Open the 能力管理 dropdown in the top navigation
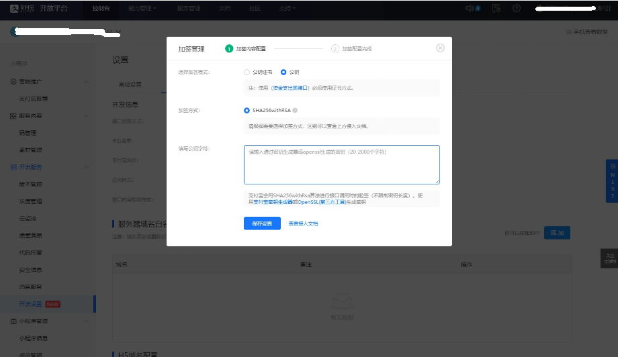The height and width of the screenshot is (357, 618). coord(142,9)
